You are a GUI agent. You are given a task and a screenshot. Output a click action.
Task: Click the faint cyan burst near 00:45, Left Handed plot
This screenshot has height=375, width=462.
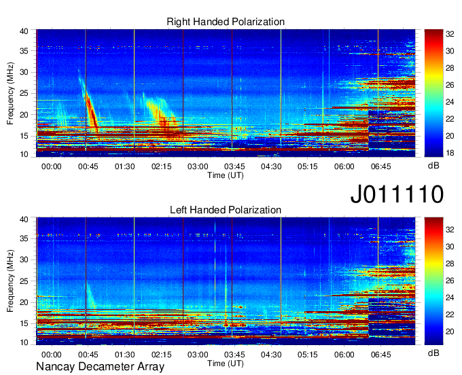(91, 296)
